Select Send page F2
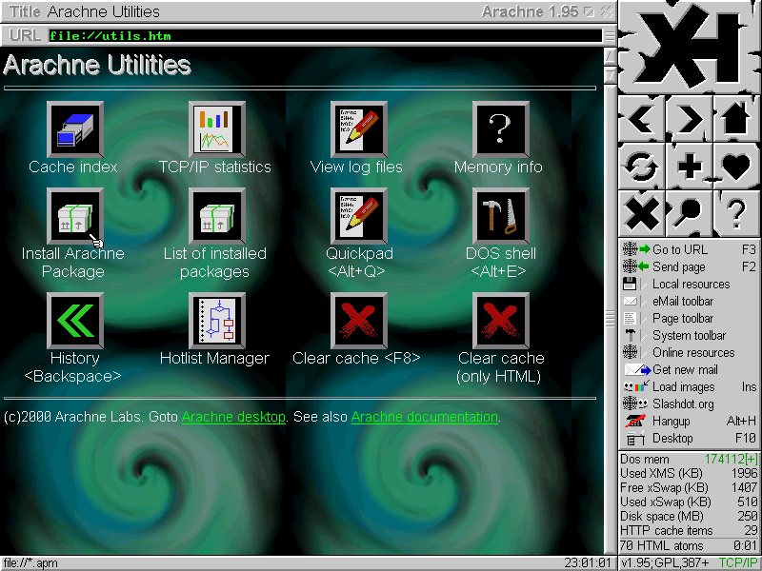This screenshot has width=762, height=571. pyautogui.click(x=689, y=266)
